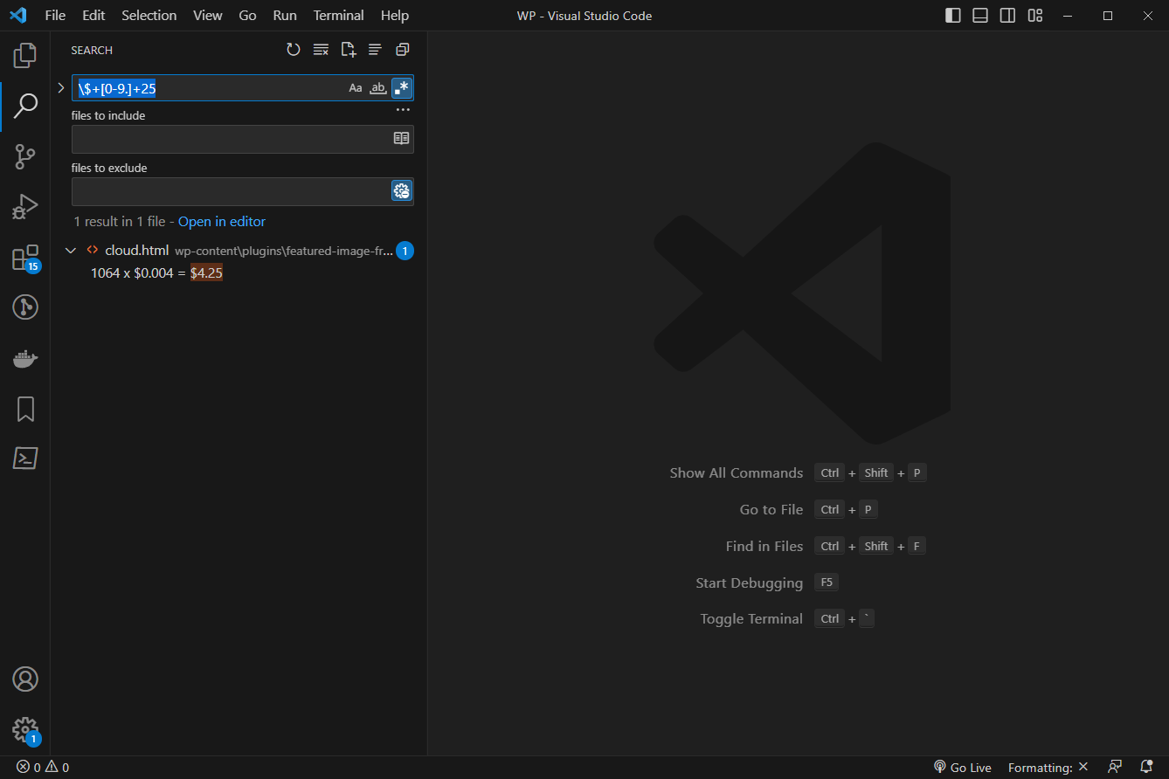Open the Terminal menu

point(339,16)
